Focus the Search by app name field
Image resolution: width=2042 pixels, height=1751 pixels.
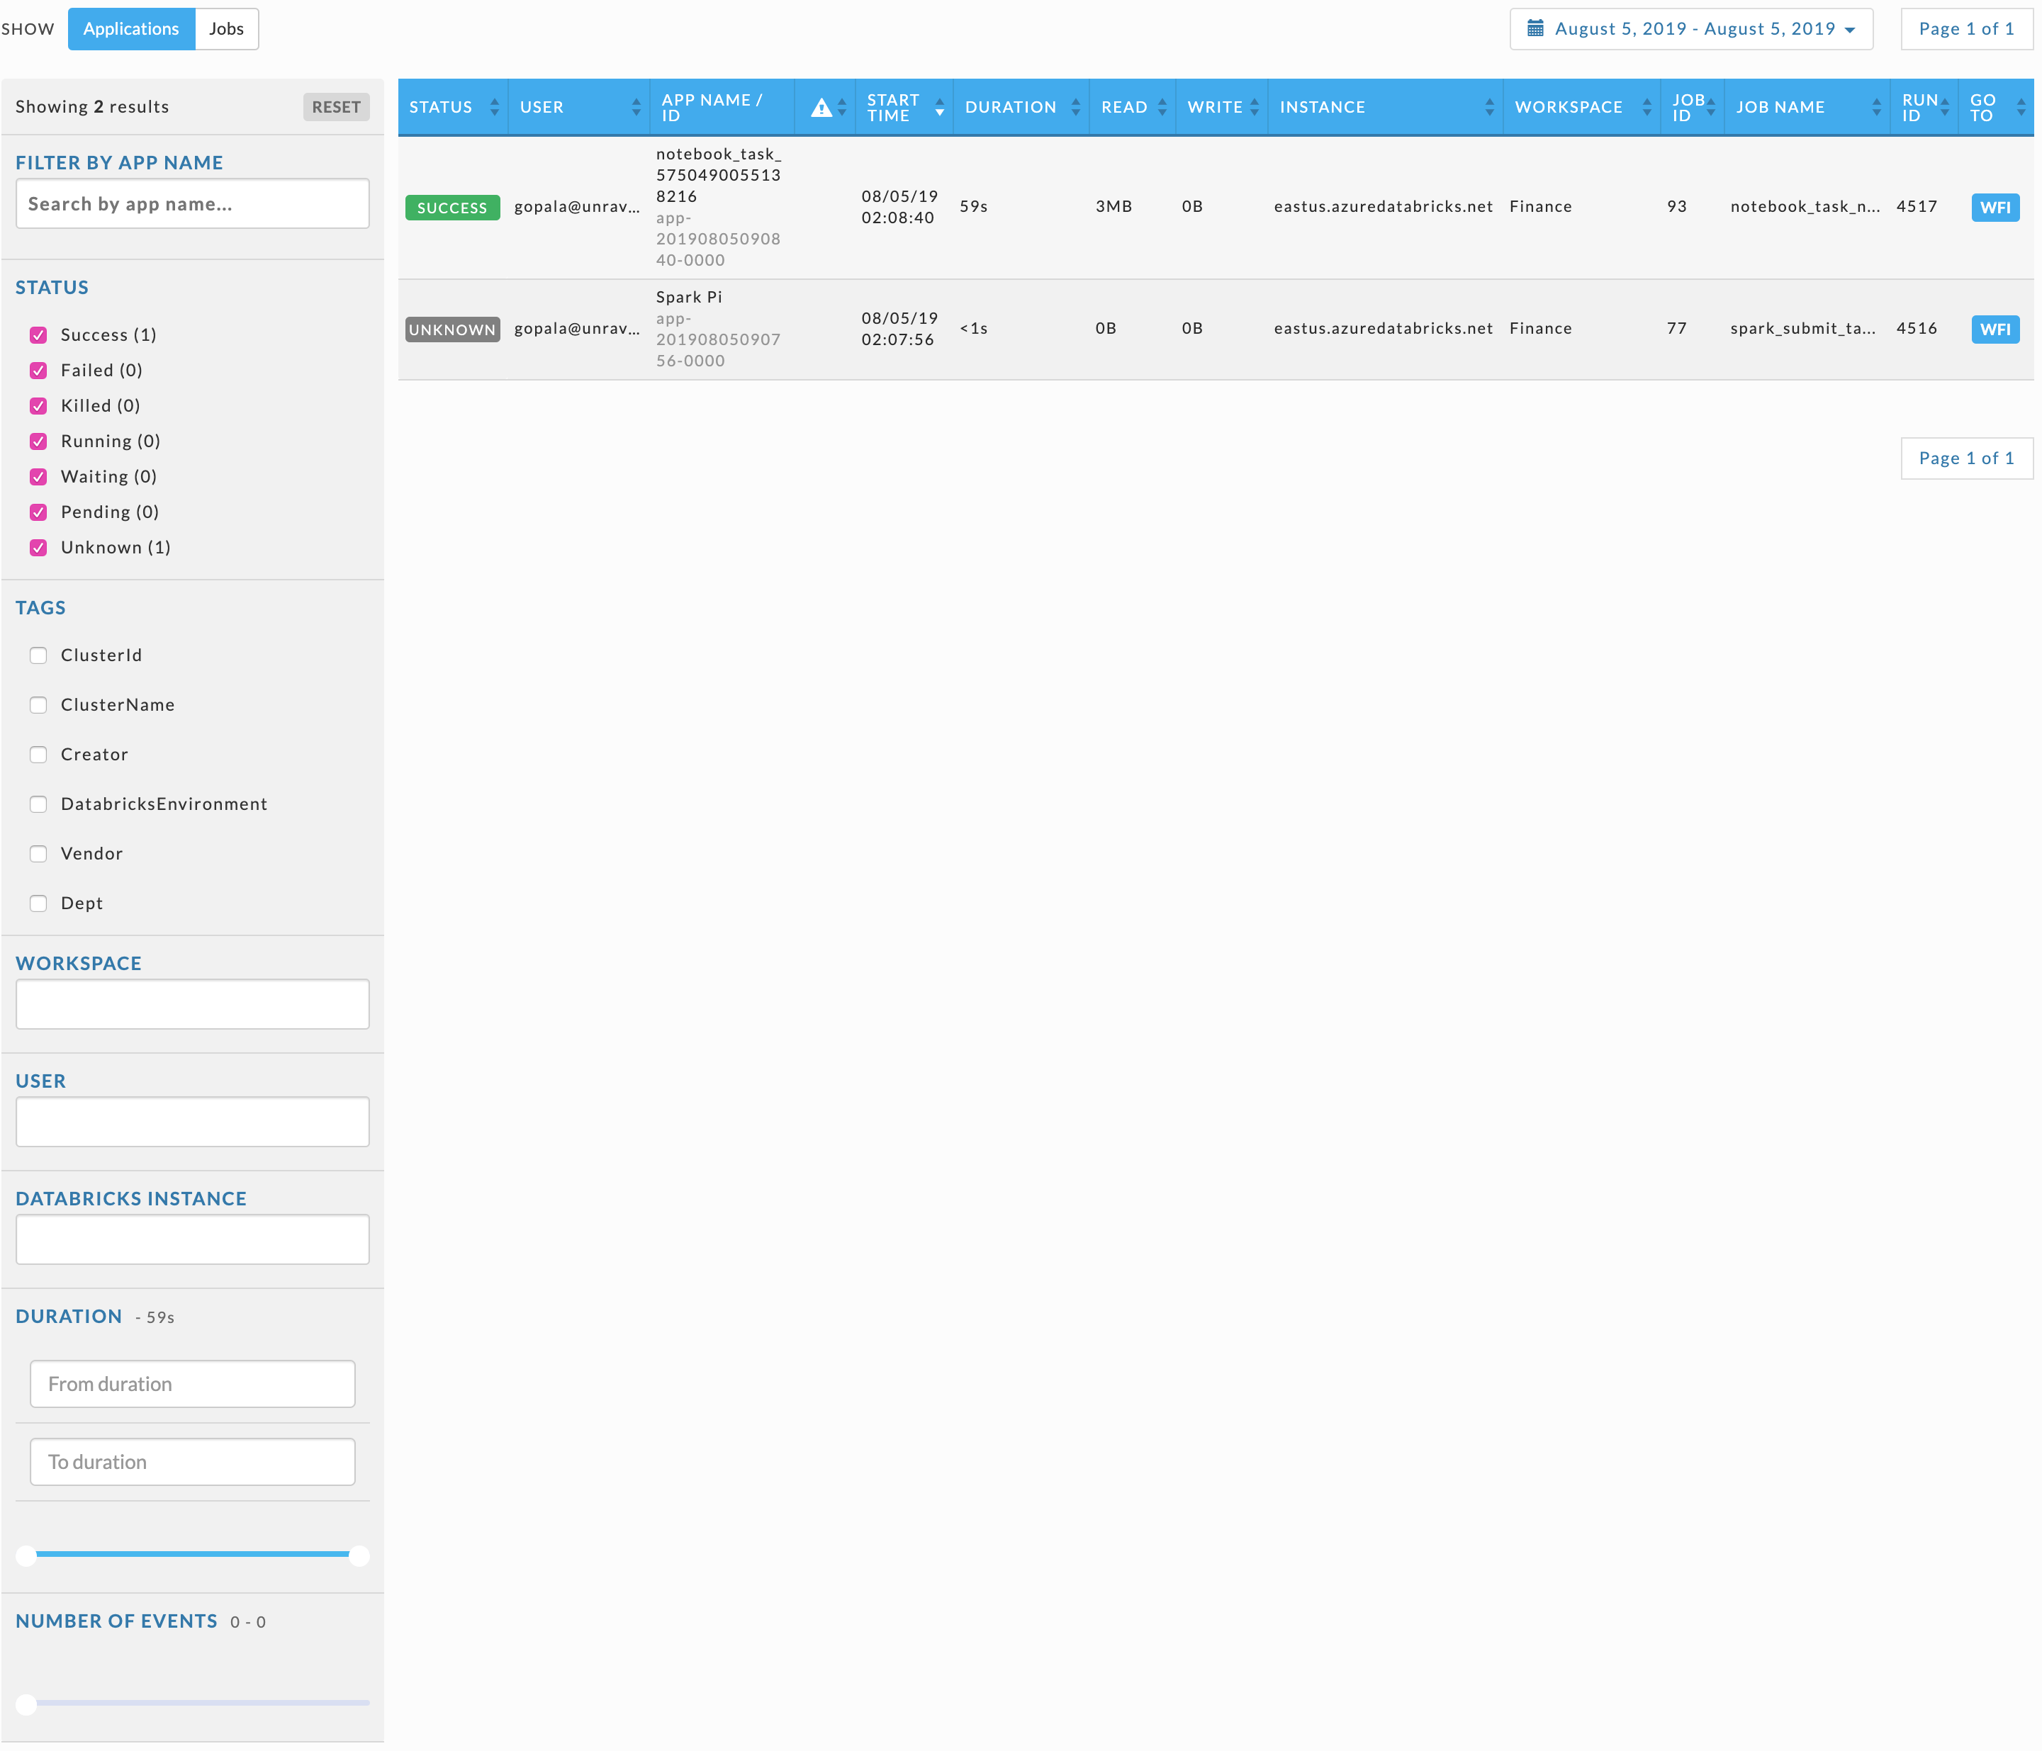tap(193, 204)
